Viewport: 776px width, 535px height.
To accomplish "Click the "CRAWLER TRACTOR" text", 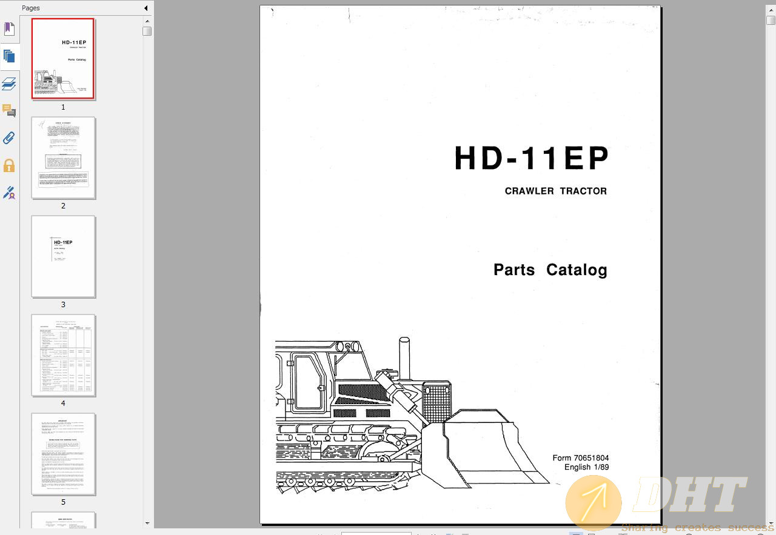I will pyautogui.click(x=556, y=191).
